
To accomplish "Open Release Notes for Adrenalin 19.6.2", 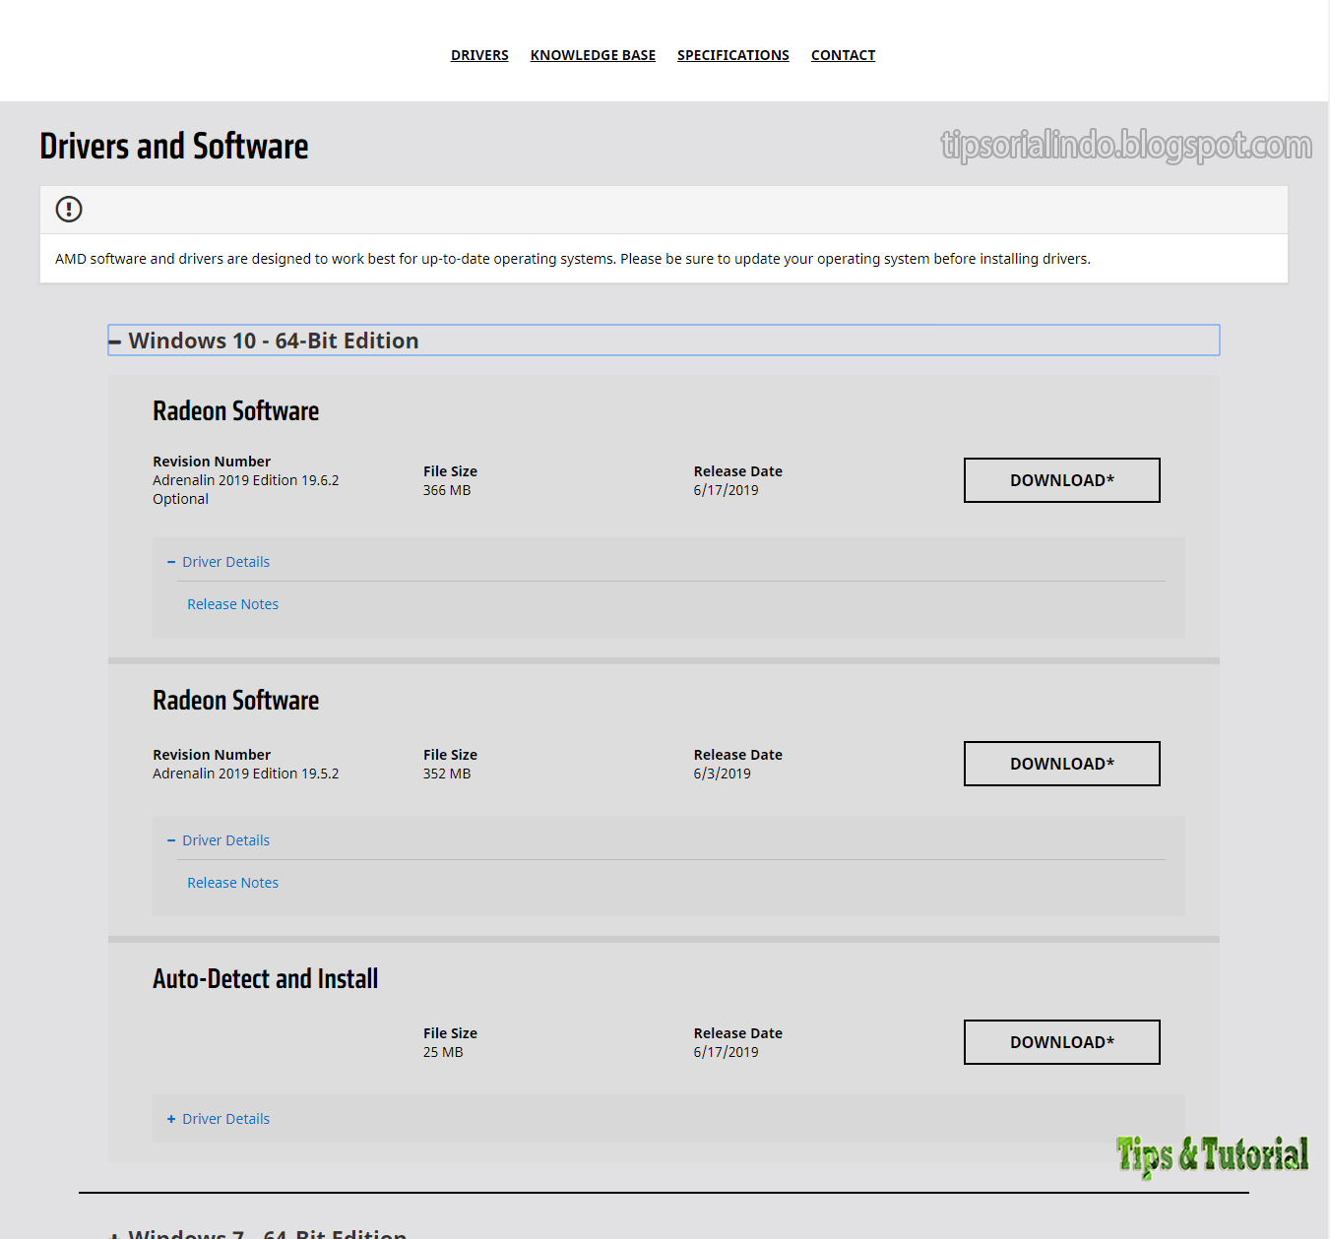I will click(233, 604).
